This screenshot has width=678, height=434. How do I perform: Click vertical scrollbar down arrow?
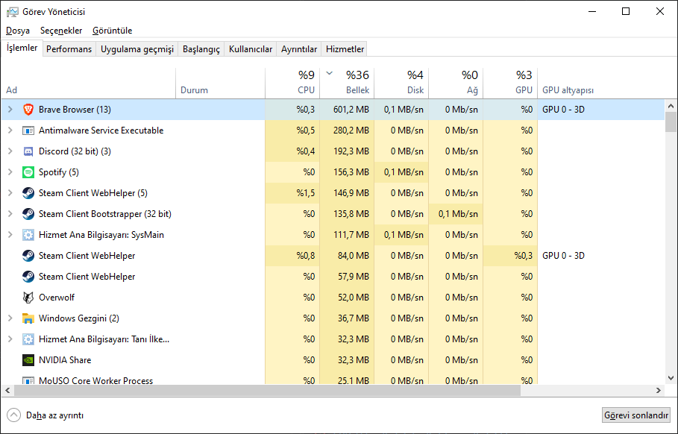coord(671,378)
